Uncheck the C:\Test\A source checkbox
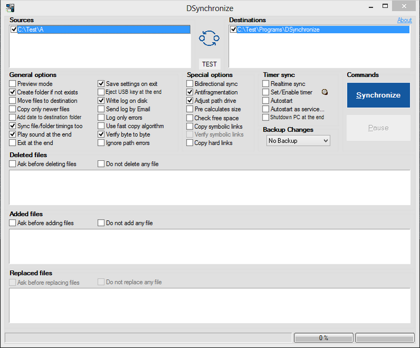The height and width of the screenshot is (348, 420). pos(14,29)
